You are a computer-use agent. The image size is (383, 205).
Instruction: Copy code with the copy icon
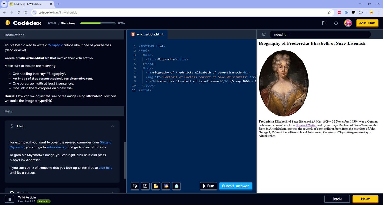[135, 186]
